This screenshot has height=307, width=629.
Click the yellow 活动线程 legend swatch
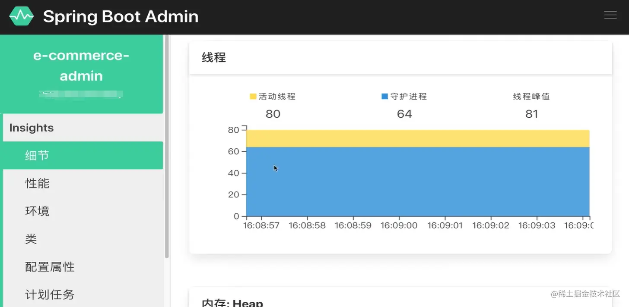point(253,96)
